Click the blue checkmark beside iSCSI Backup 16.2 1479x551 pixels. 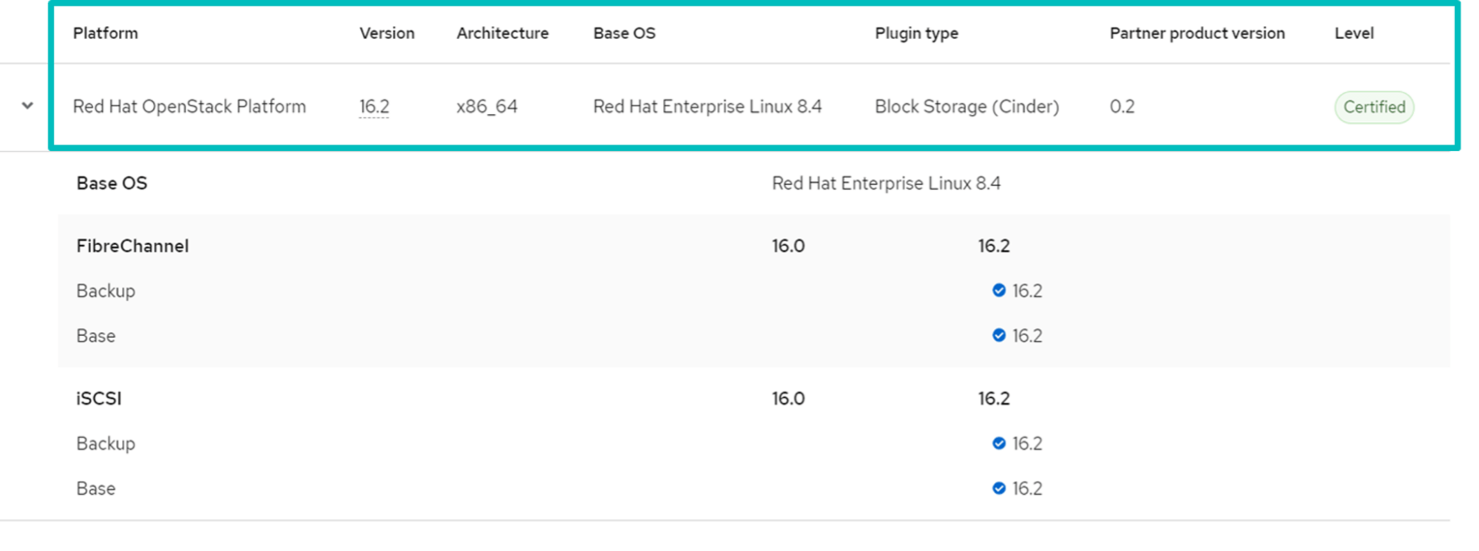point(999,443)
